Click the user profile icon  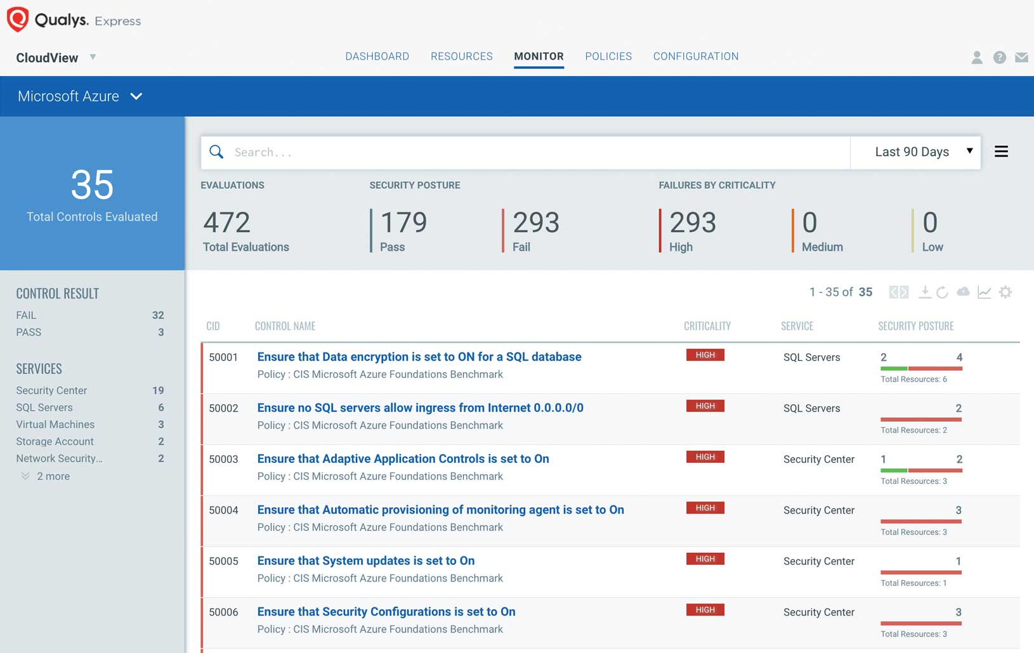[976, 57]
